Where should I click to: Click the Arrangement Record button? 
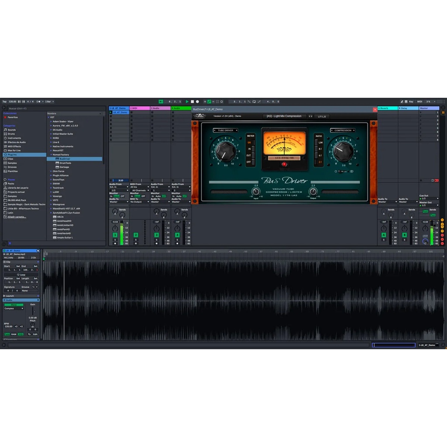point(197,102)
